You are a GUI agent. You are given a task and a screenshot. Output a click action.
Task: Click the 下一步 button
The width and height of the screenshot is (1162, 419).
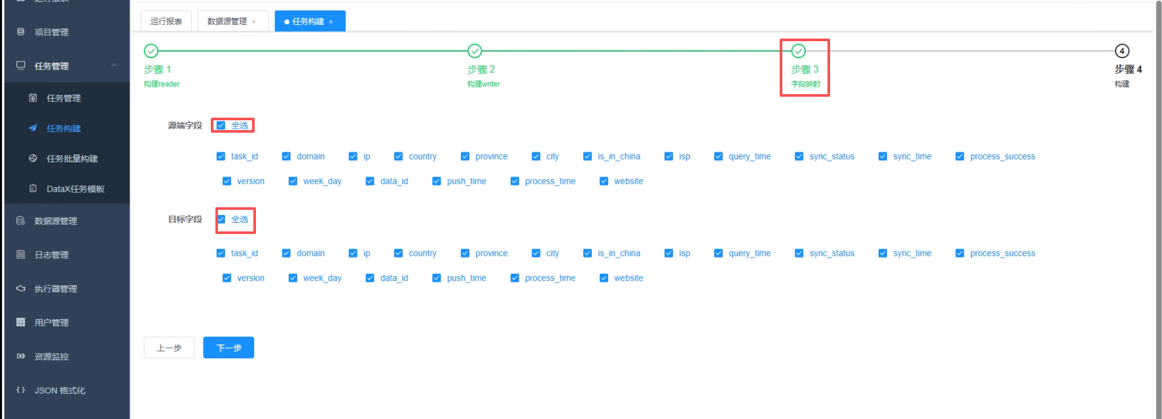click(x=228, y=348)
